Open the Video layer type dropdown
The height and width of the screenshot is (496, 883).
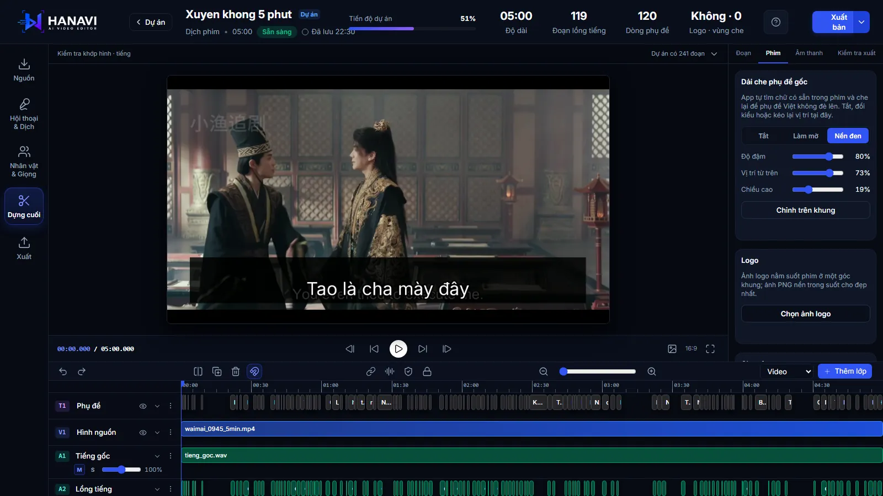click(788, 371)
